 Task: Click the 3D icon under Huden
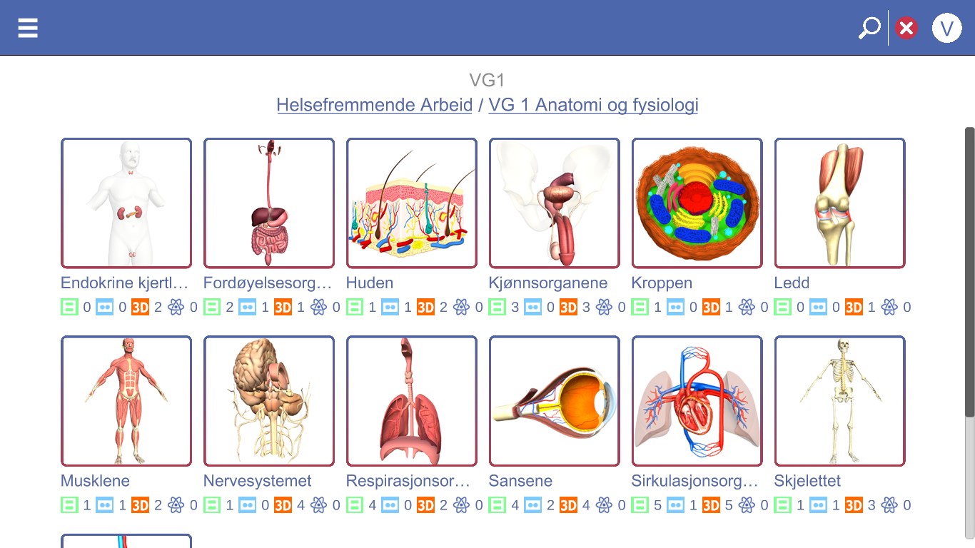point(425,308)
